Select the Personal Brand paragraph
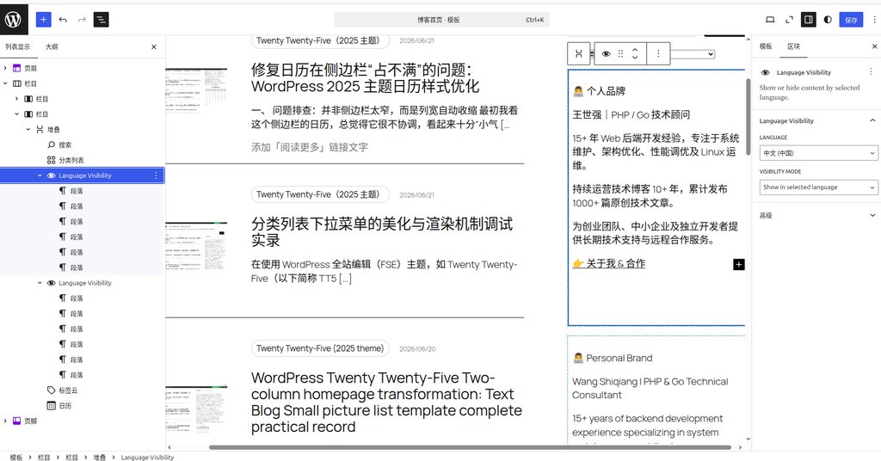The width and height of the screenshot is (881, 461). (613, 358)
